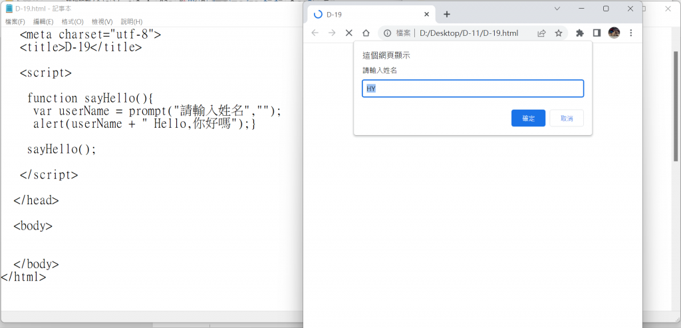Click the 請輸入姓名 label in dialog
Screen dimensions: 681x328
point(380,71)
